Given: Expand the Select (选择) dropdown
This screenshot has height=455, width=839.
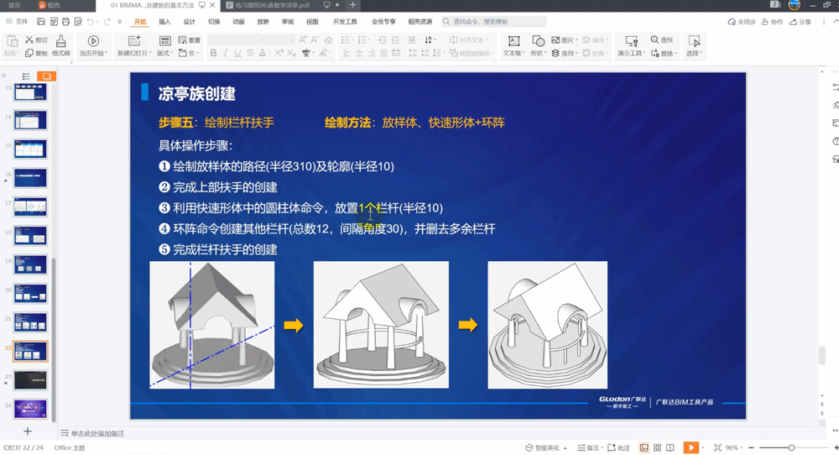Looking at the screenshot, I should 694,53.
